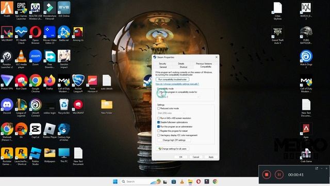Open the Previous Versions tab

pos(204,64)
